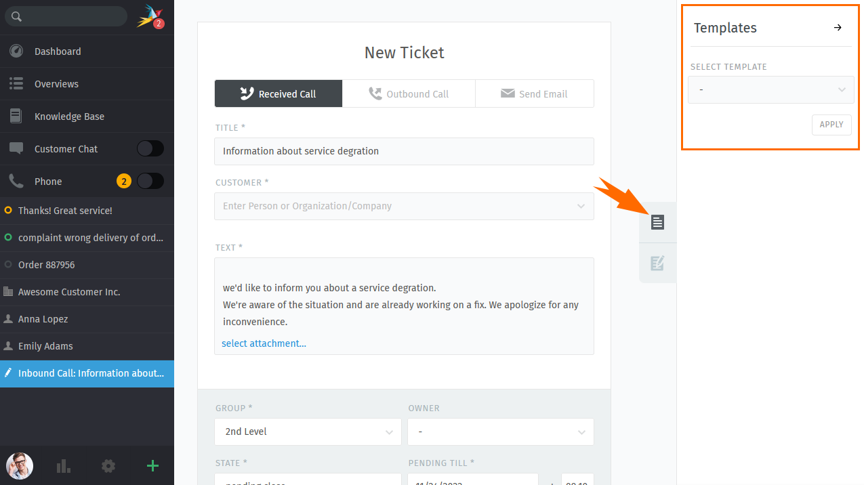Open the Group dropdown showing 2nd Level
The height and width of the screenshot is (485, 864).
pos(308,431)
